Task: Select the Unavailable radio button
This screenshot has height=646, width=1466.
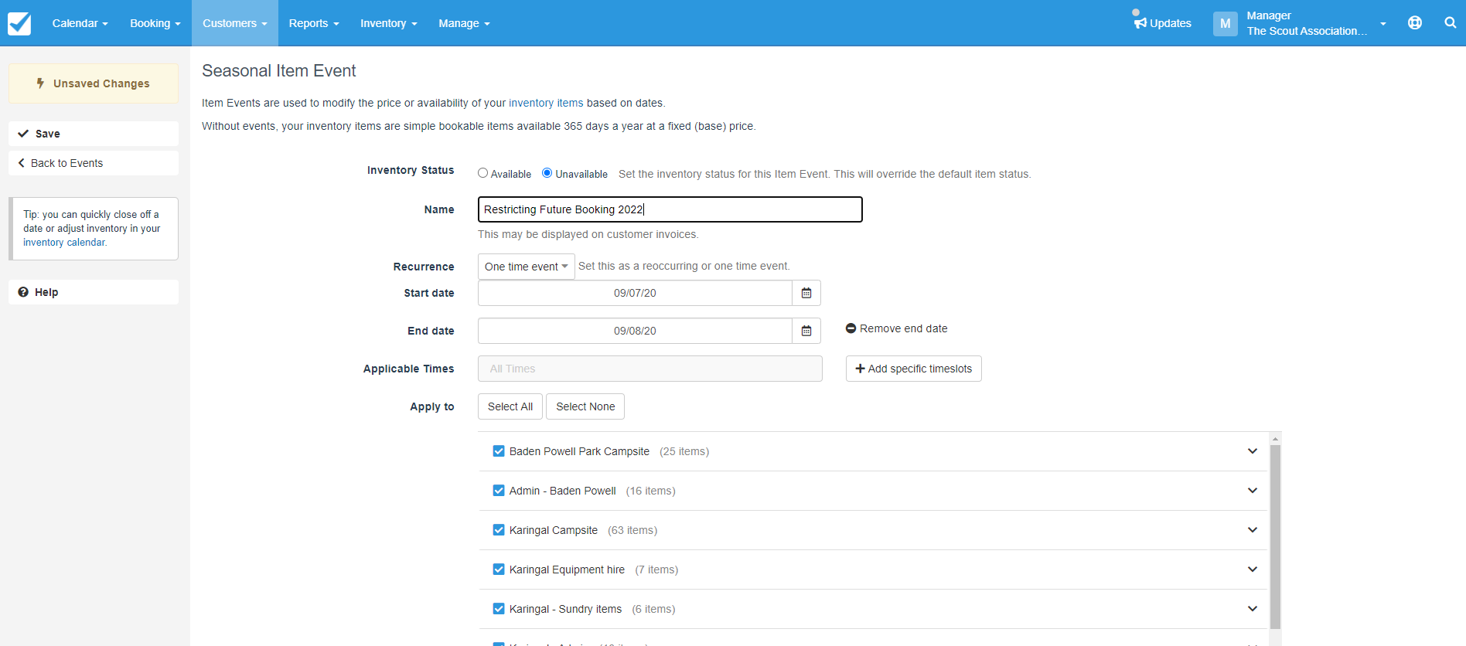Action: click(x=547, y=173)
